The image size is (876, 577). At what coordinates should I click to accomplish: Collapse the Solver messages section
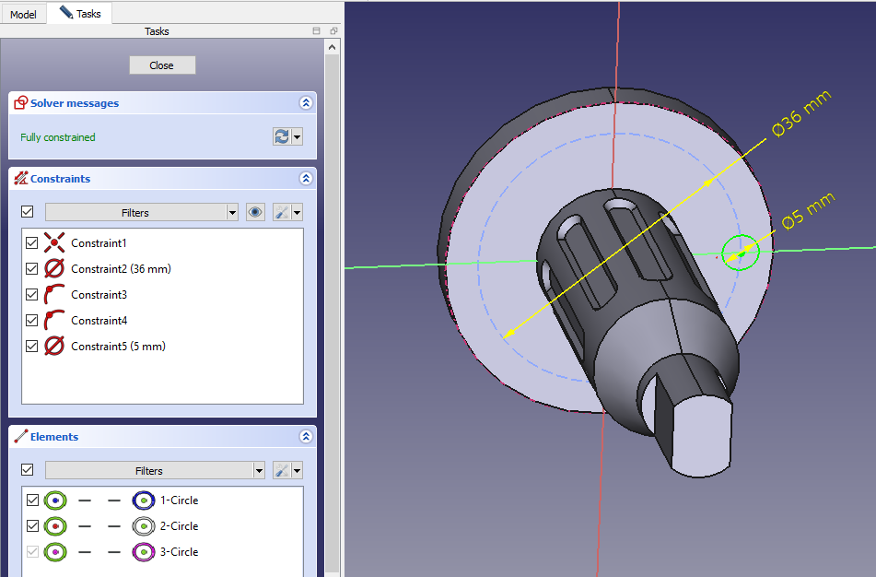305,104
